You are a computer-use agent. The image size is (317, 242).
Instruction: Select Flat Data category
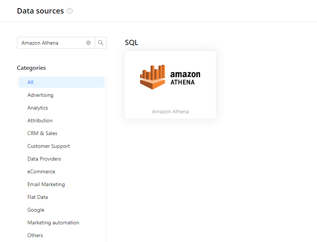pos(37,197)
